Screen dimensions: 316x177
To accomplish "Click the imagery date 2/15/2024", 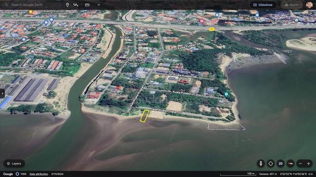I will pyautogui.click(x=57, y=174).
